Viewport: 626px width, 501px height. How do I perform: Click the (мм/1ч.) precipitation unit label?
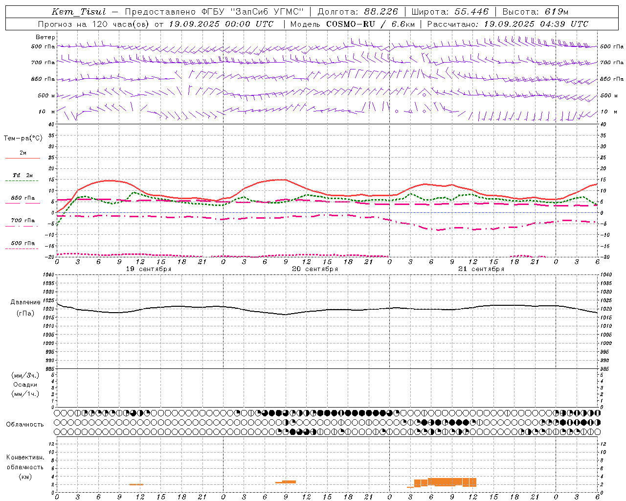pyautogui.click(x=25, y=394)
